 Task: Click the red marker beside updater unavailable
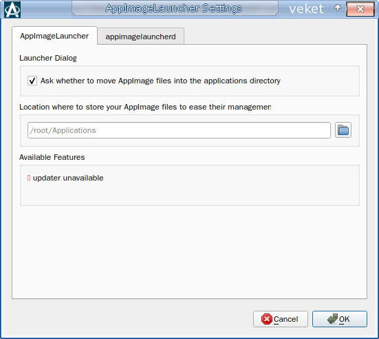point(29,178)
